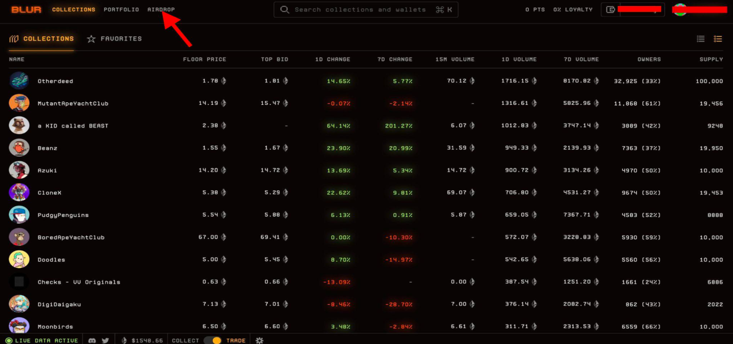Open the Doodles collection avatar
This screenshot has width=733, height=344.
[19, 260]
